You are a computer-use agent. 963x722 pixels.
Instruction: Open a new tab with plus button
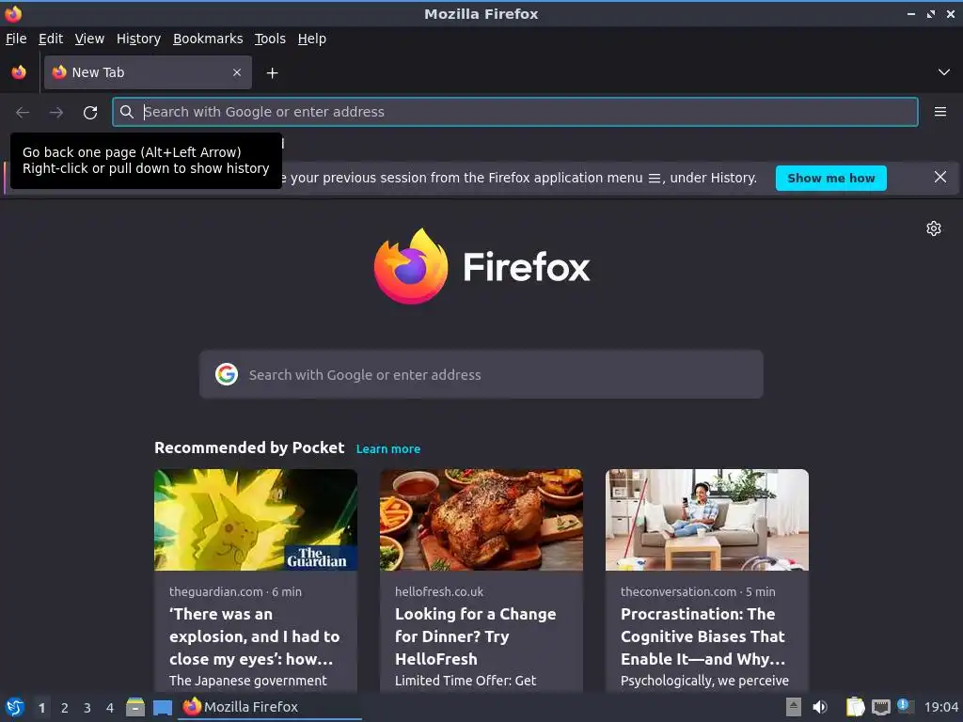(272, 73)
